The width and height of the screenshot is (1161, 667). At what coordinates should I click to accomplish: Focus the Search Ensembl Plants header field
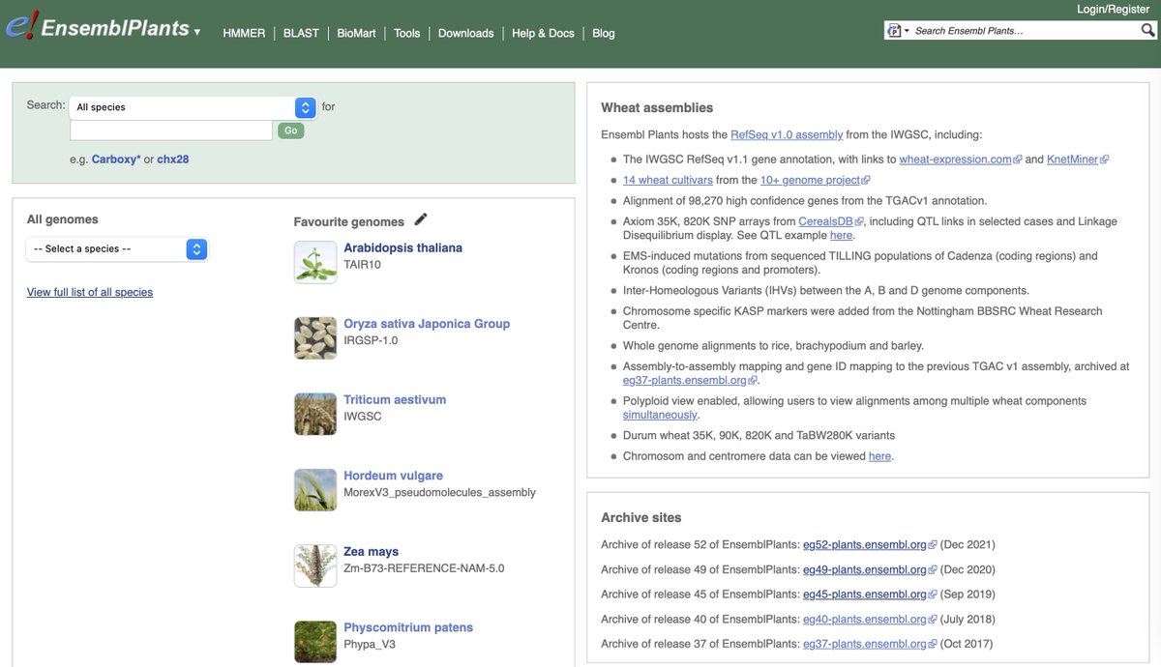1024,31
